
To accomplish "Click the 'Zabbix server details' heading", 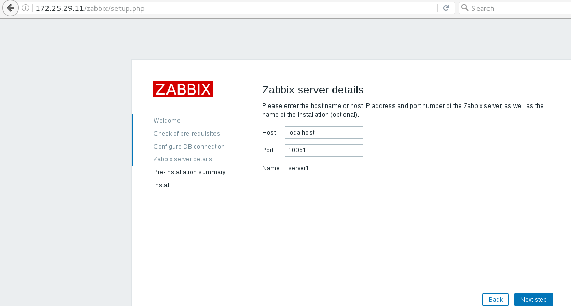I will (x=313, y=90).
